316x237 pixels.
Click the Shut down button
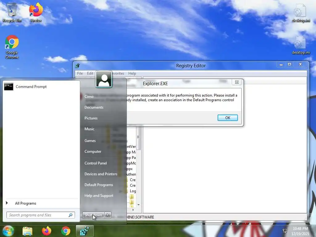click(94, 215)
